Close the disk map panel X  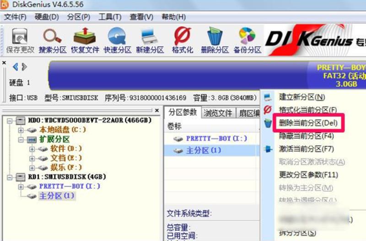4,63
